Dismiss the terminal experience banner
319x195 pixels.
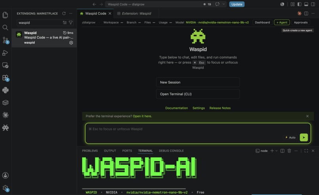[x=308, y=116]
